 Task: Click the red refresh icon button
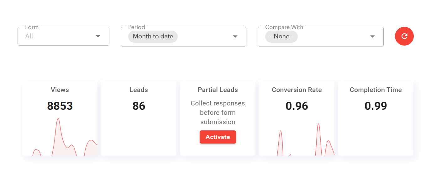tap(404, 36)
